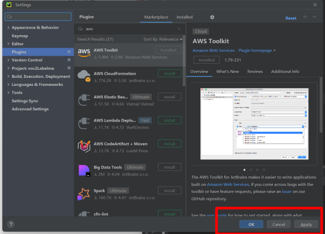
Task: Click the AWS CloudFormation plugin icon
Action: click(84, 76)
